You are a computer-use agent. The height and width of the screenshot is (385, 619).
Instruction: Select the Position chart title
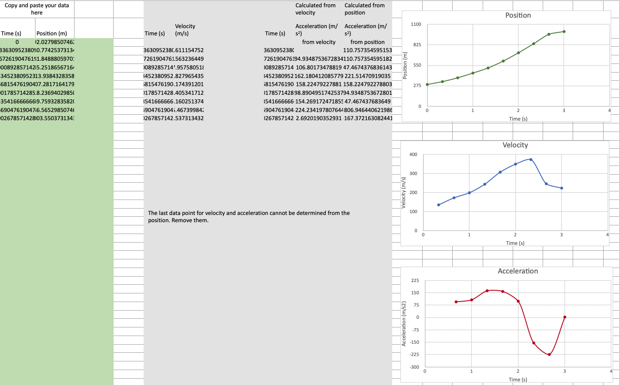pos(518,15)
